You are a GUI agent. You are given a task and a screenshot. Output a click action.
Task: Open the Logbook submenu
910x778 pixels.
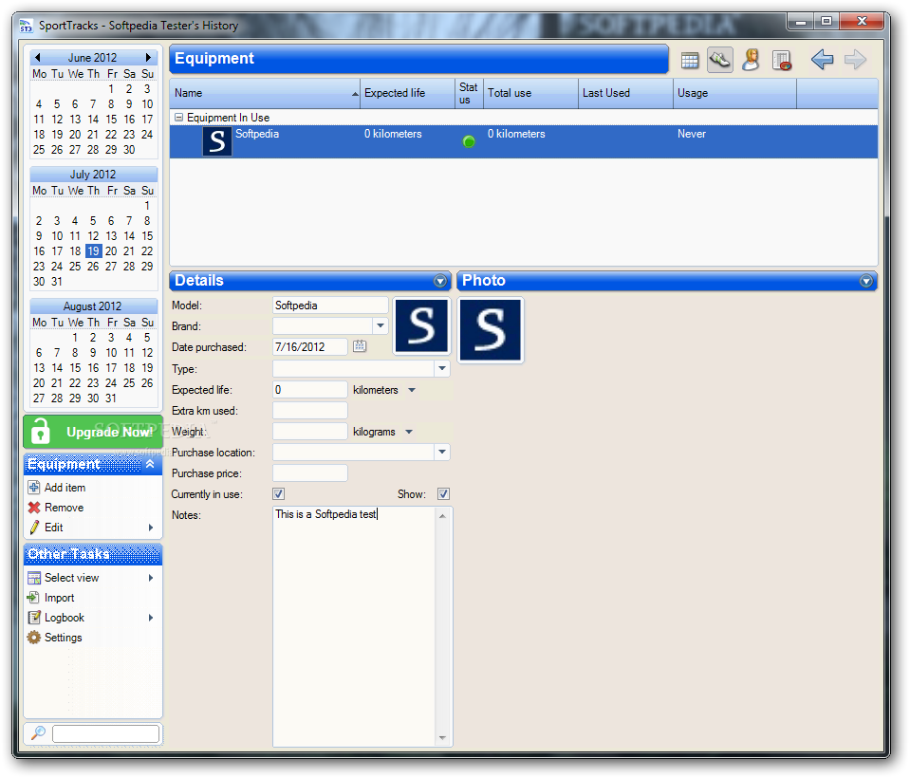91,618
